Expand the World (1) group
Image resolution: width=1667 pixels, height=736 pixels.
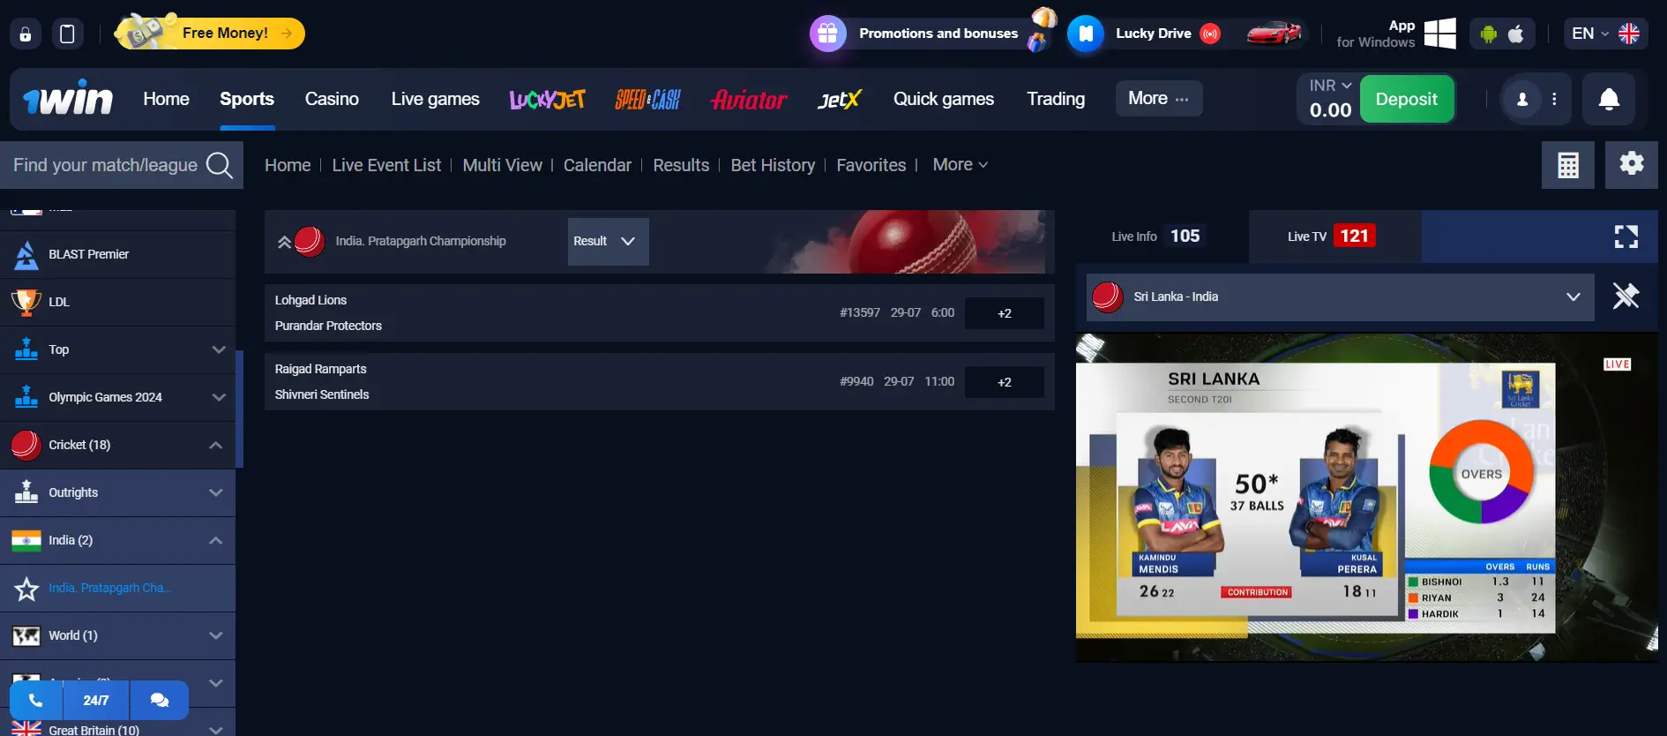(x=117, y=635)
